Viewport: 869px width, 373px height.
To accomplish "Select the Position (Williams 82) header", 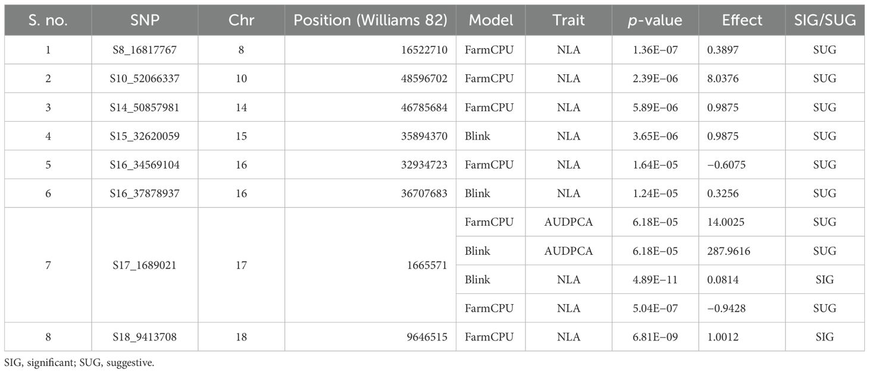I will (370, 21).
